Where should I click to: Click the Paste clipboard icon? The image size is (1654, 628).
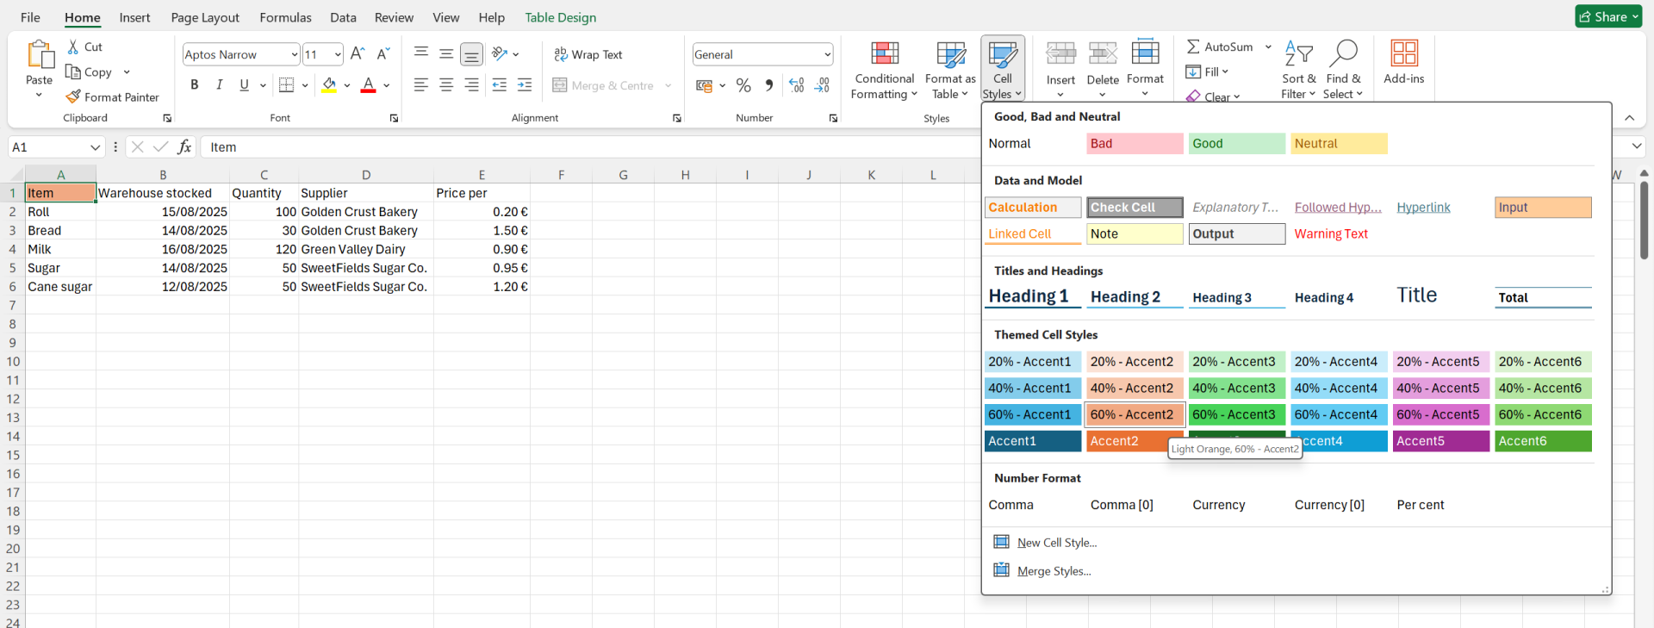pyautogui.click(x=39, y=54)
